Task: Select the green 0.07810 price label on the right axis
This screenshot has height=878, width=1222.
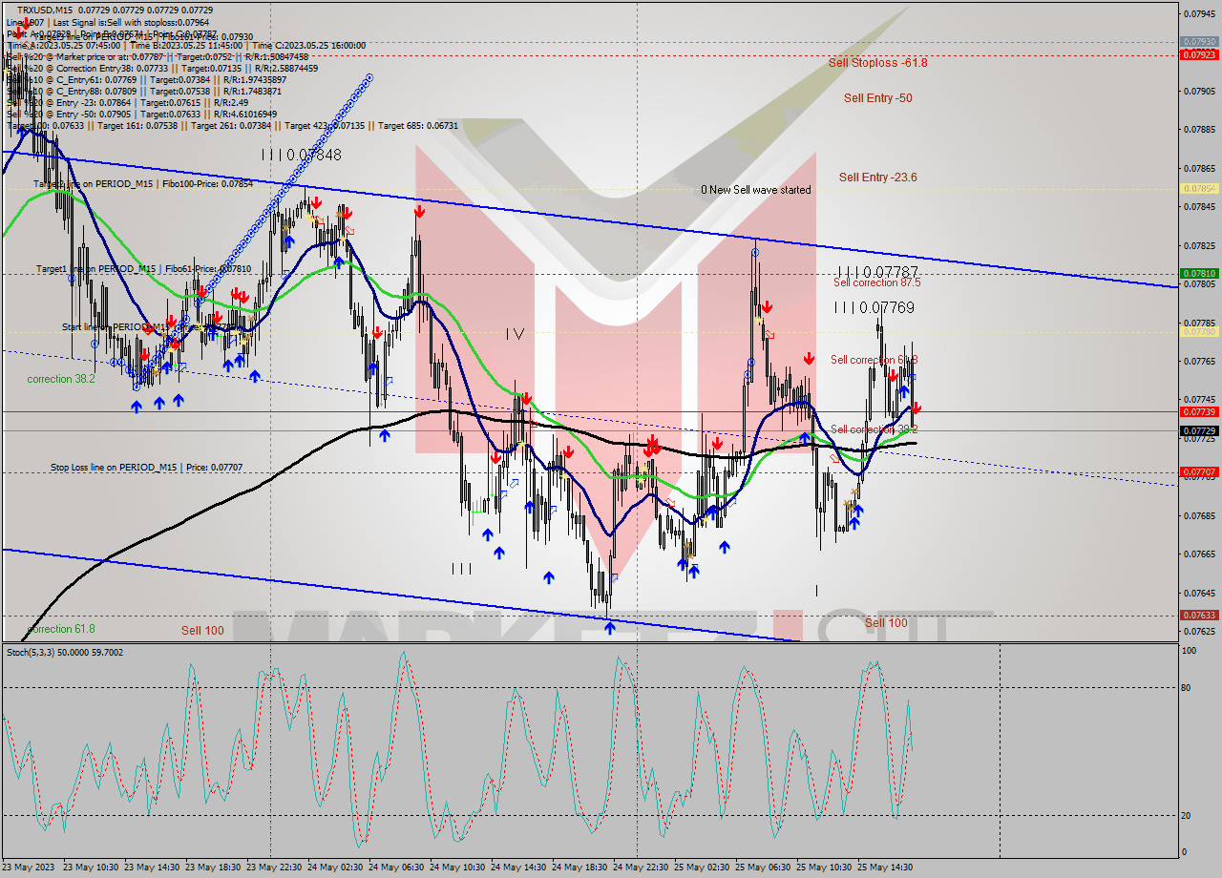Action: coord(1198,272)
